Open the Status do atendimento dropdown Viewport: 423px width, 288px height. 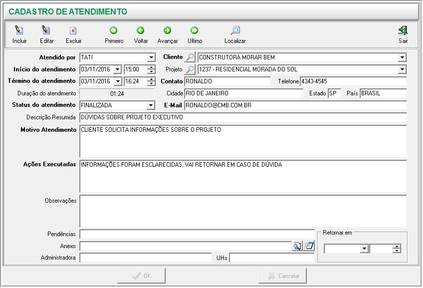tap(151, 105)
